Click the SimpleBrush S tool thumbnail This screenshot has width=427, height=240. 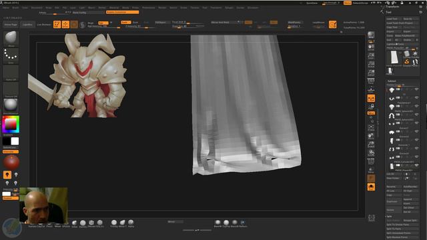click(x=406, y=62)
